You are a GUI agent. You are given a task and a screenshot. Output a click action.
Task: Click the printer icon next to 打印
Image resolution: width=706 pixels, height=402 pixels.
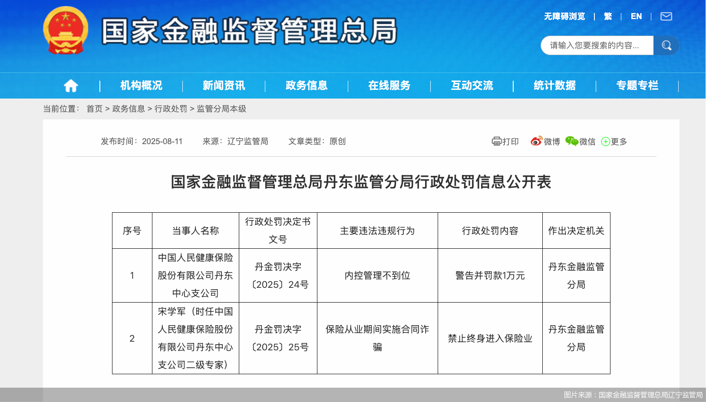(x=496, y=141)
